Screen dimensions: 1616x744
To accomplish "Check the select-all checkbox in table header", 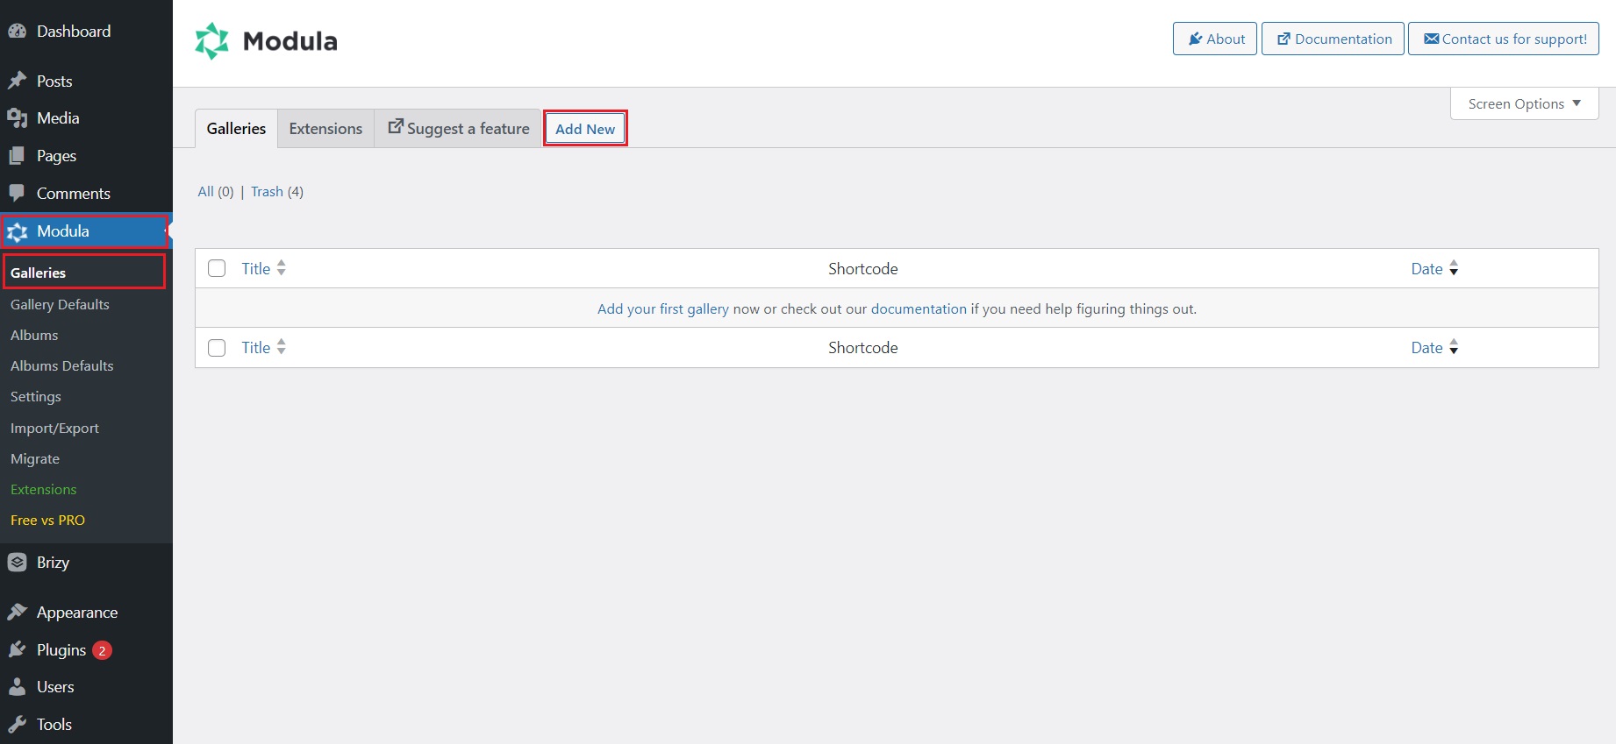I will click(x=217, y=268).
